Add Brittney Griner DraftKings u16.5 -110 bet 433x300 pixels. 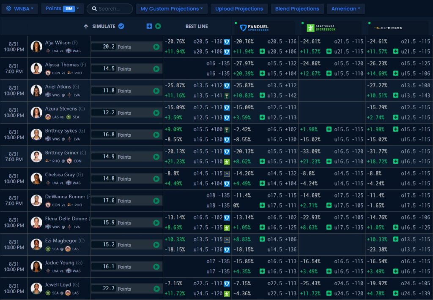tap(329, 162)
